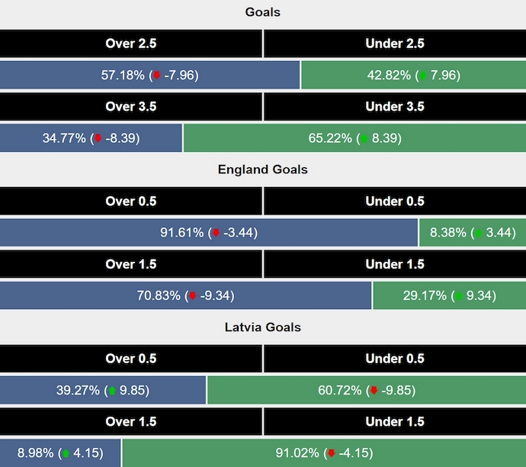Choose the Under 3.5 header
Viewport: 526px width, 467px height.
[x=395, y=107]
